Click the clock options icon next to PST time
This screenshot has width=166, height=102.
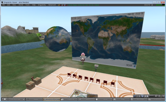(x=152, y=5)
